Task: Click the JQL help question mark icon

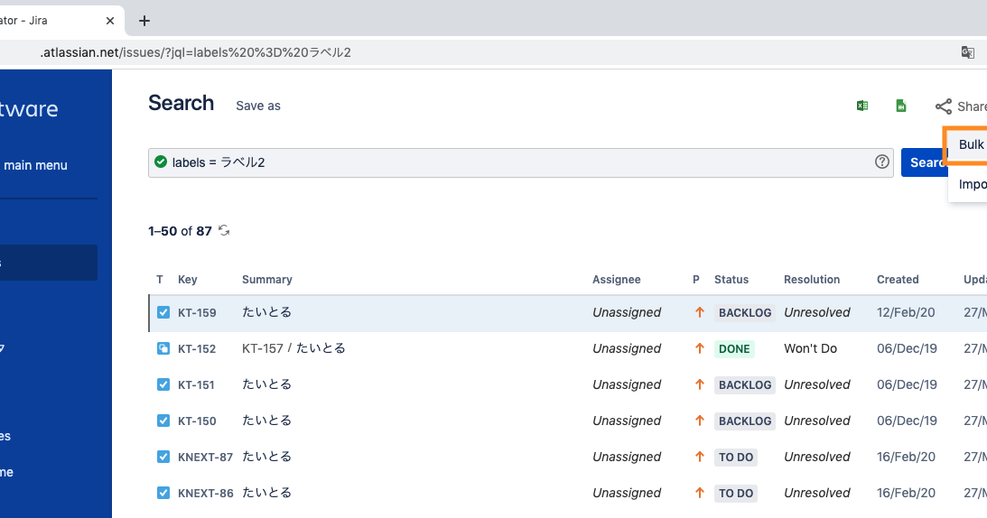Action: [882, 162]
